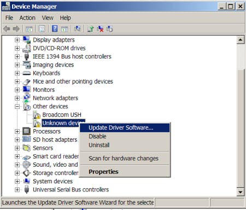Click the Help question mark toolbar icon
The width and height of the screenshot is (246, 210).
(x=55, y=28)
